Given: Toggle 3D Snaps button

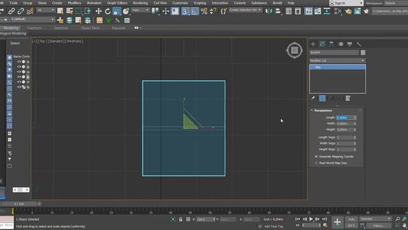Looking at the screenshot, I should [186, 11].
